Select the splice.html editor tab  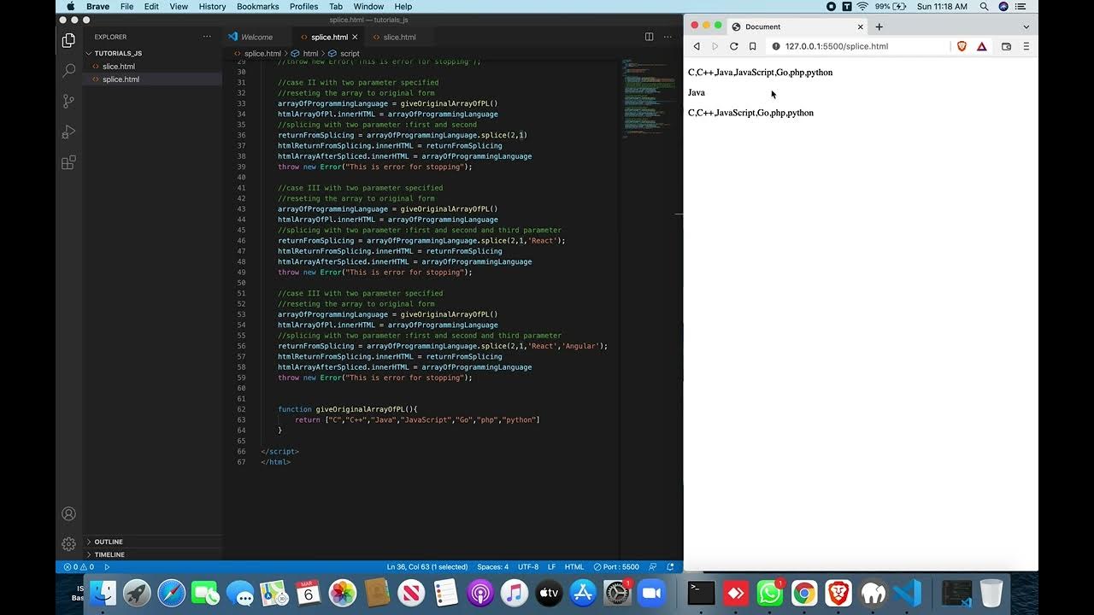tap(328, 37)
